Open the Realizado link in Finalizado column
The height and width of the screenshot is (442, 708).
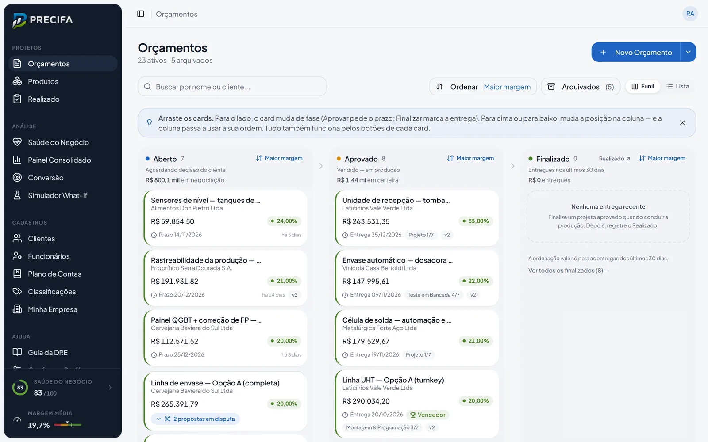pyautogui.click(x=615, y=159)
